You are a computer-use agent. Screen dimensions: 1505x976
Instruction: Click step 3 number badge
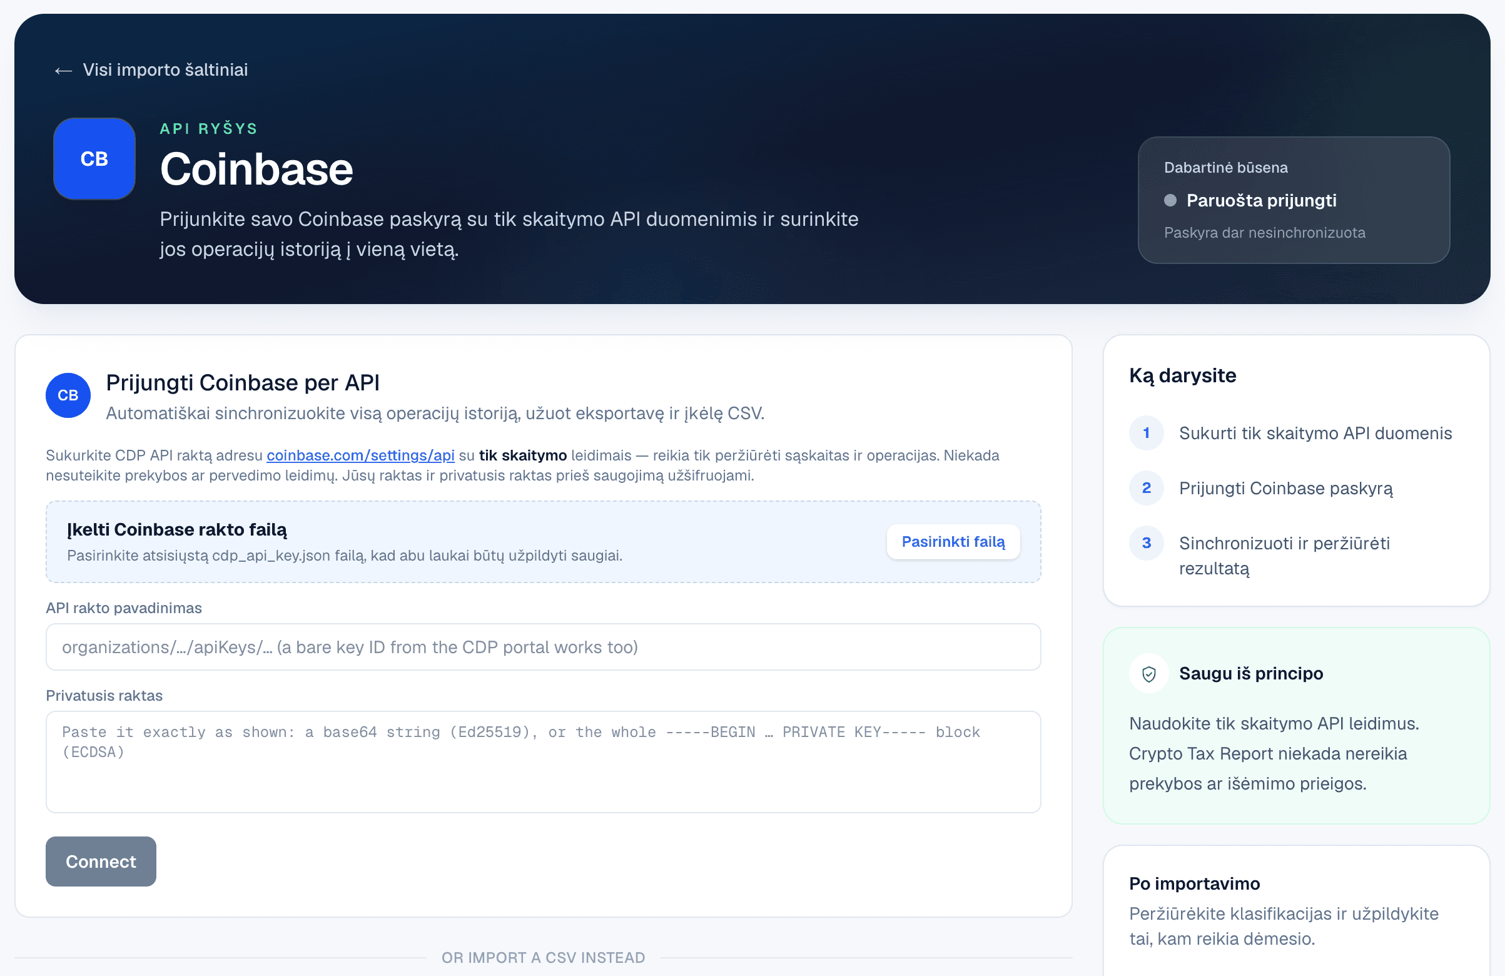tap(1147, 543)
